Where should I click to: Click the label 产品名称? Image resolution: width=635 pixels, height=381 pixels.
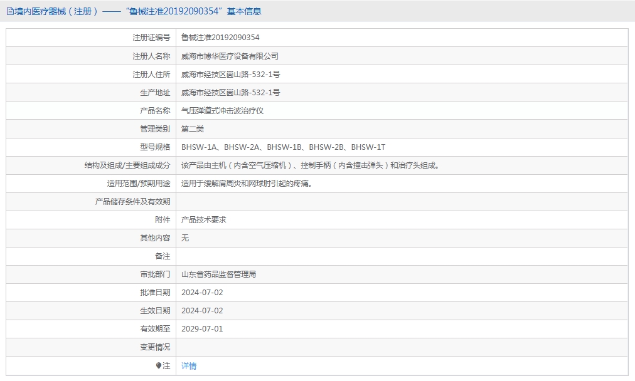(x=155, y=111)
